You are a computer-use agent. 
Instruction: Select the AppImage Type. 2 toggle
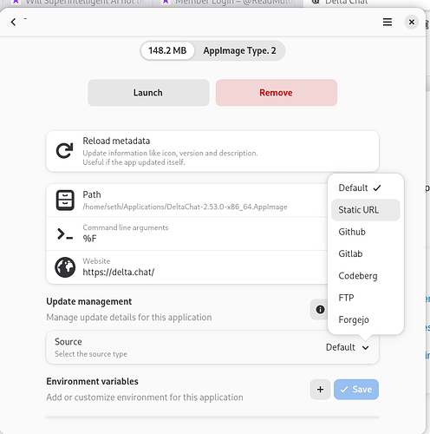coord(239,50)
